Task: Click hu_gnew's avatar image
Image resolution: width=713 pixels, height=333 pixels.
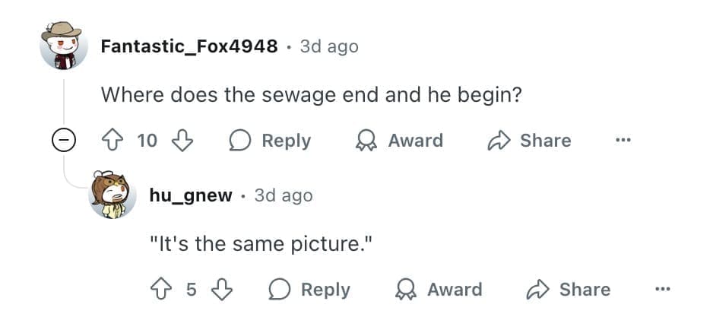Action: [x=112, y=195]
